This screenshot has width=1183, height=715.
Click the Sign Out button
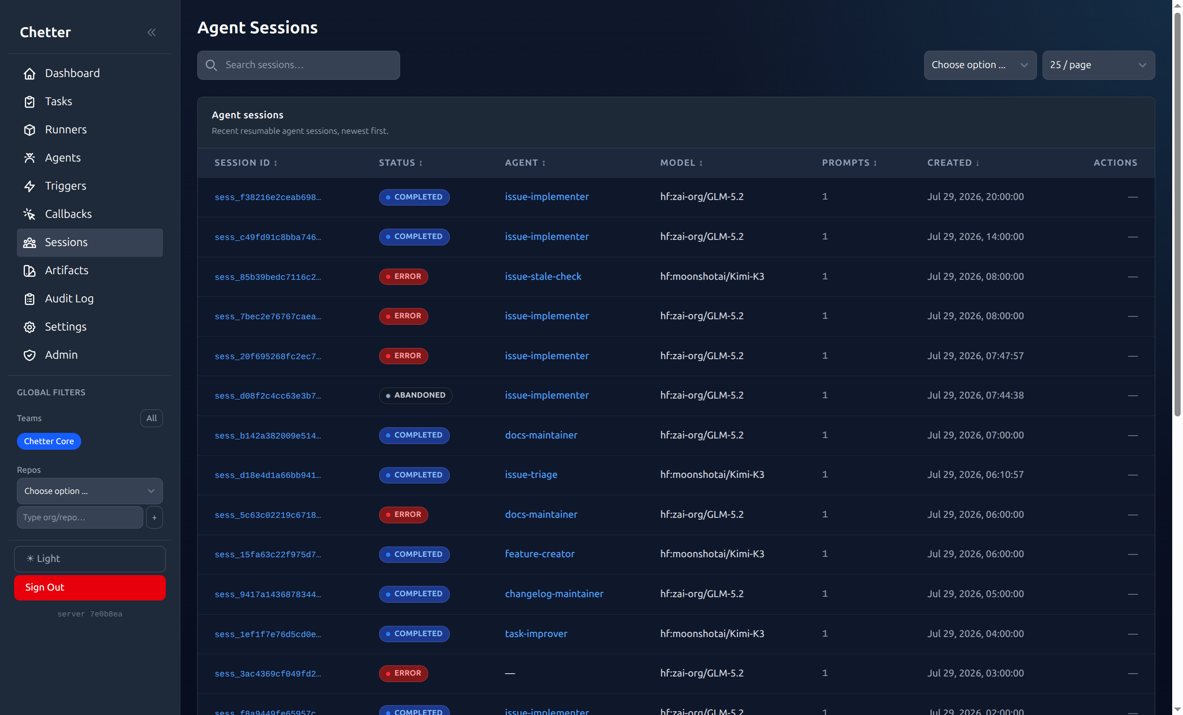[90, 587]
